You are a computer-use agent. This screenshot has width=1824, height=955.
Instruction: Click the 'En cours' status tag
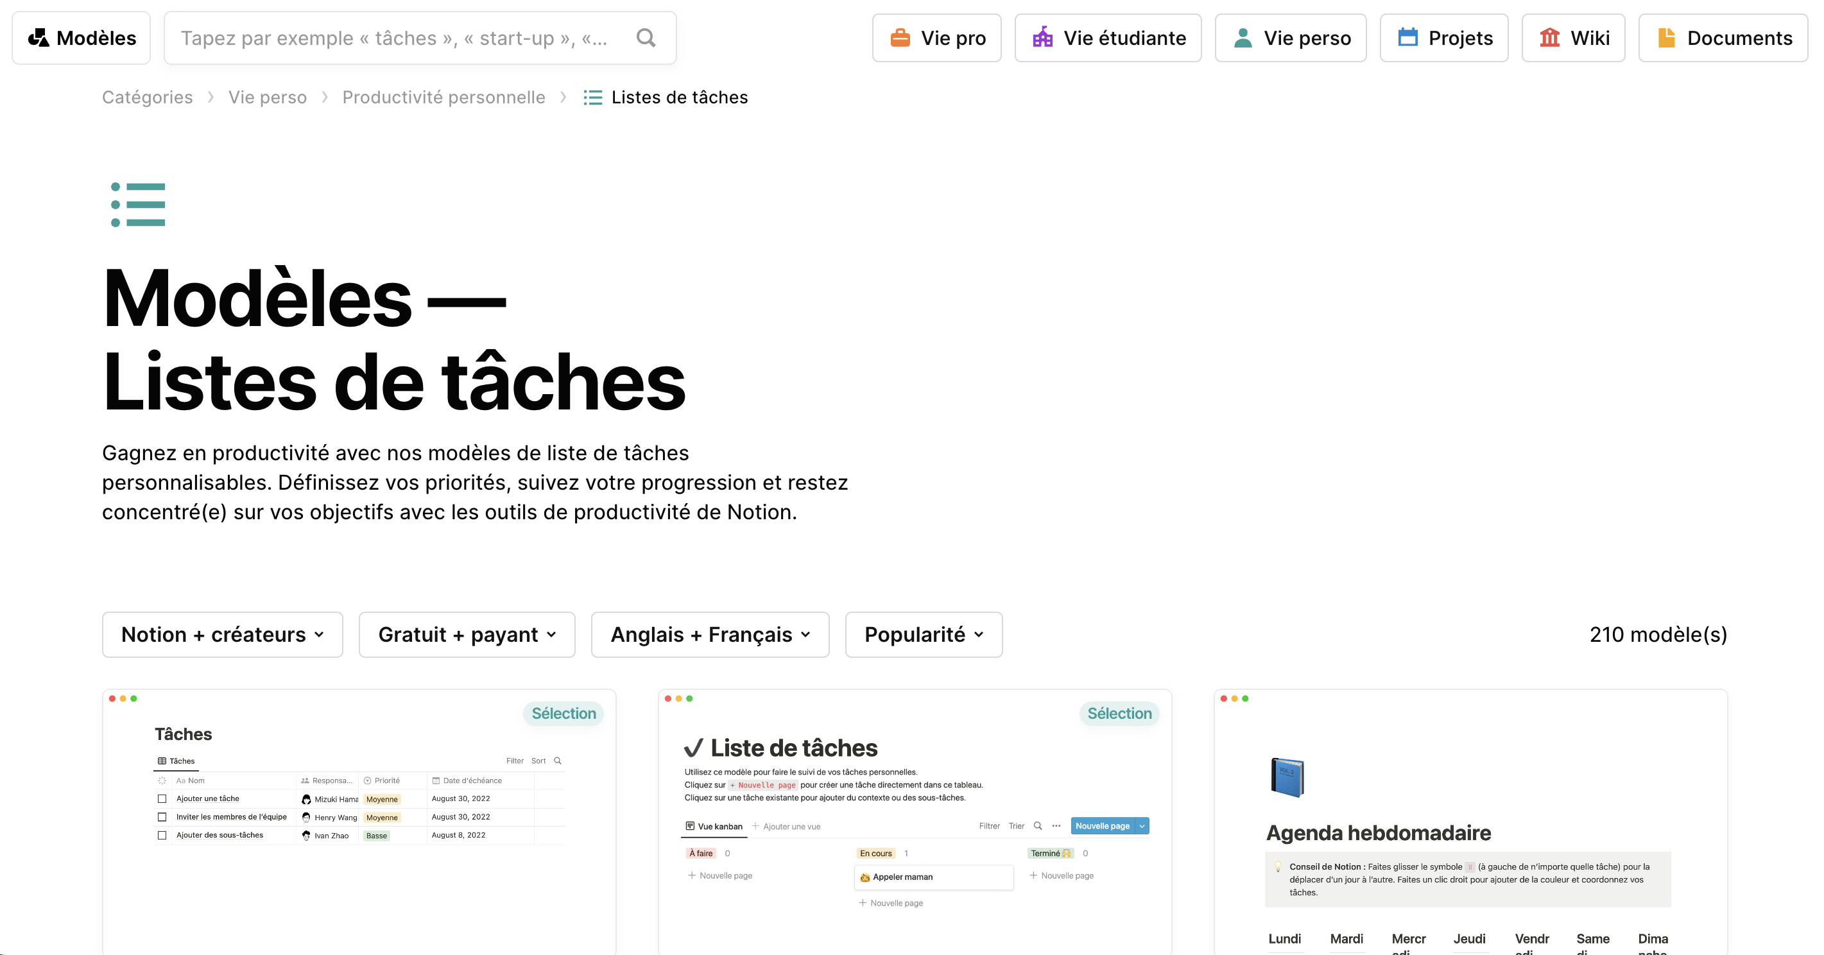(x=876, y=854)
